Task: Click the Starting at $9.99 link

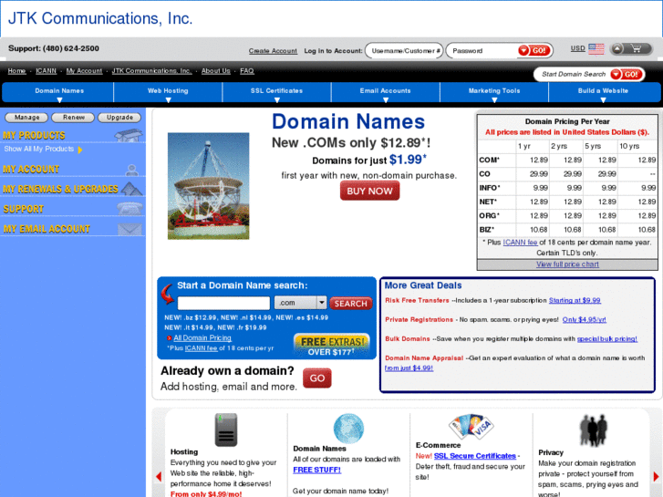Action: 575,300
